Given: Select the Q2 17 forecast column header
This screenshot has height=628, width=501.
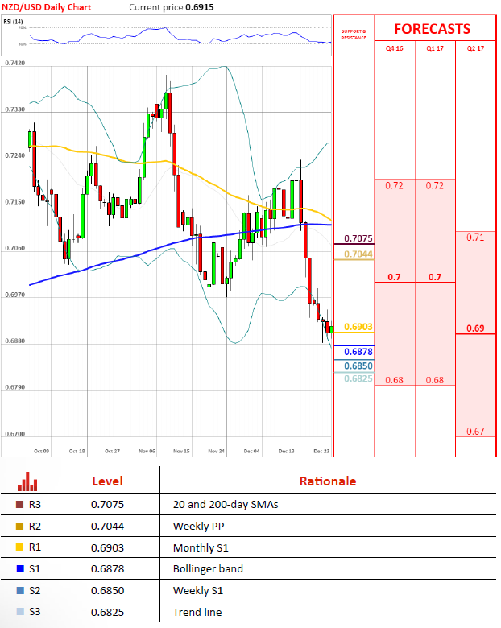Looking at the screenshot, I should (475, 48).
